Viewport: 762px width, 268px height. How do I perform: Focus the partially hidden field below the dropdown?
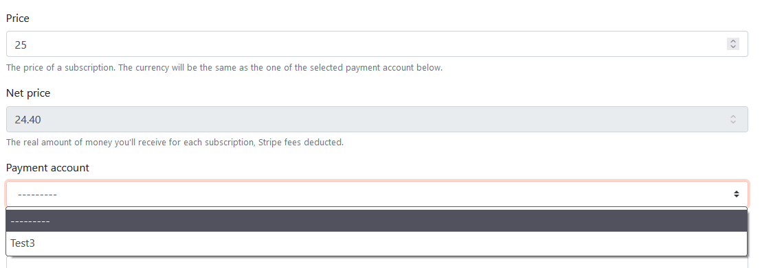tap(377, 263)
